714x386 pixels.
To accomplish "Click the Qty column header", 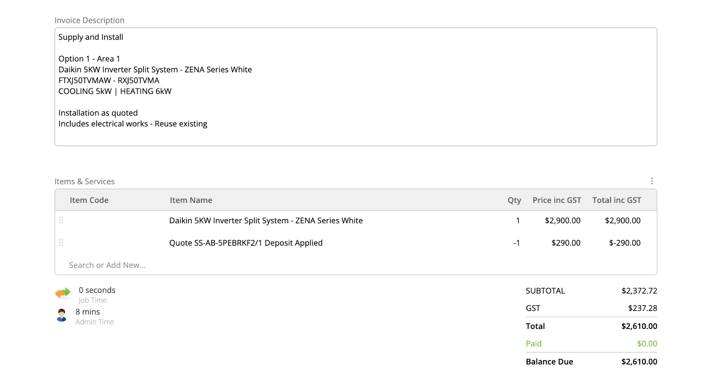I will coord(514,200).
